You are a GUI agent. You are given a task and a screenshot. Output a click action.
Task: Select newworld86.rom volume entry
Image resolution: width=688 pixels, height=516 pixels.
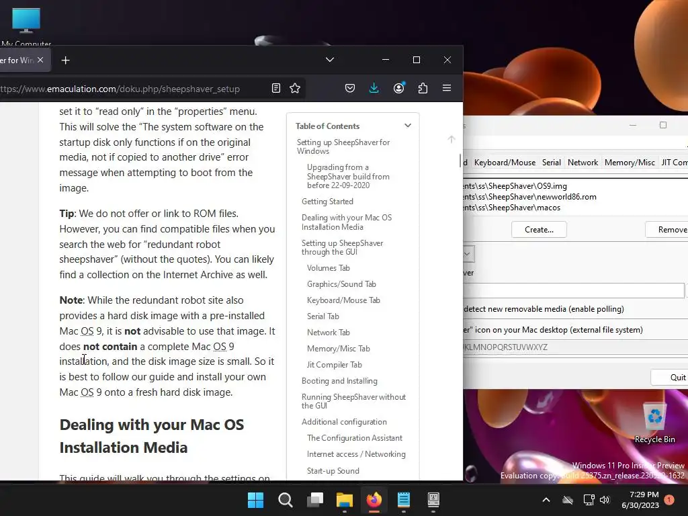575,197
